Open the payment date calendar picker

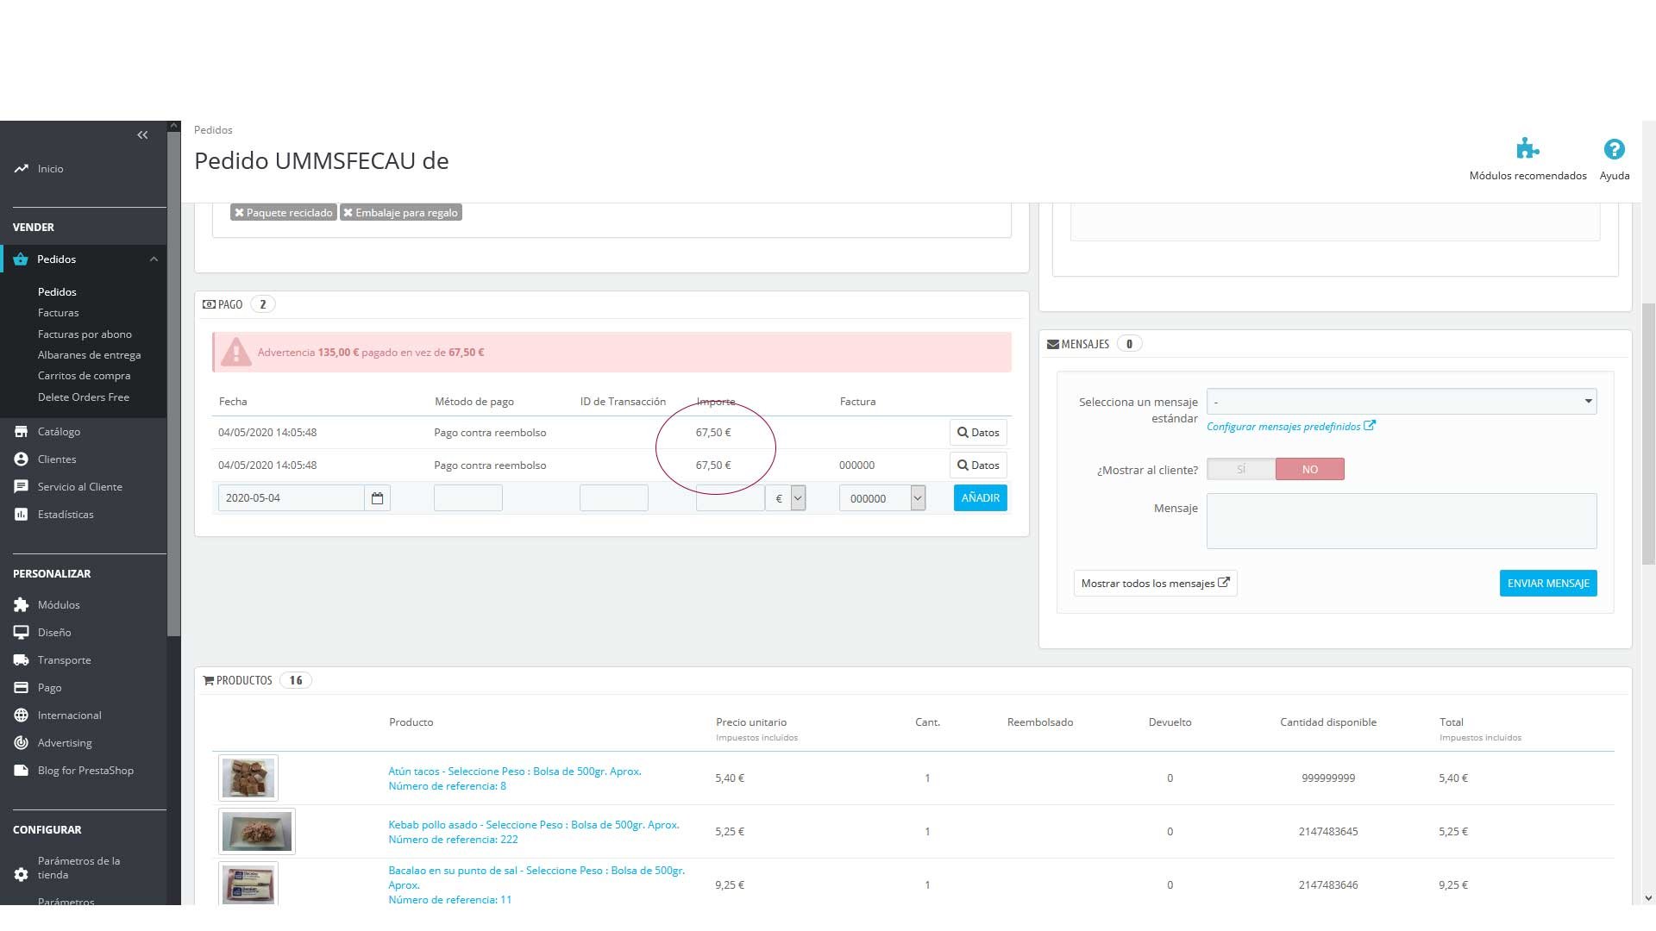(377, 498)
